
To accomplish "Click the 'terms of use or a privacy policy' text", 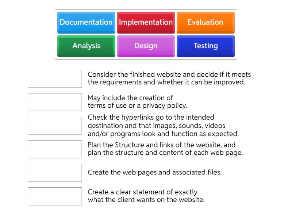I will [x=137, y=105].
